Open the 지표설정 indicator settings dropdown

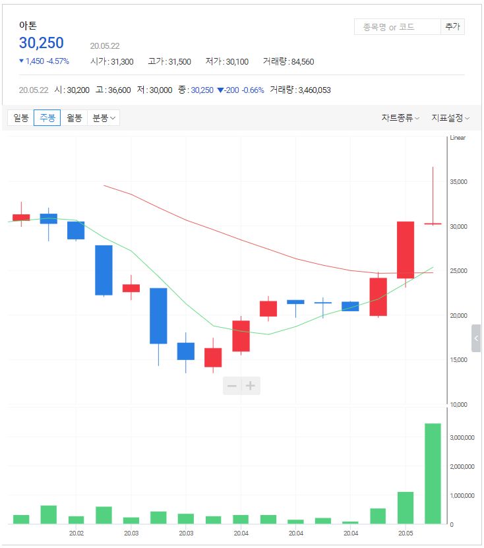(x=450, y=118)
